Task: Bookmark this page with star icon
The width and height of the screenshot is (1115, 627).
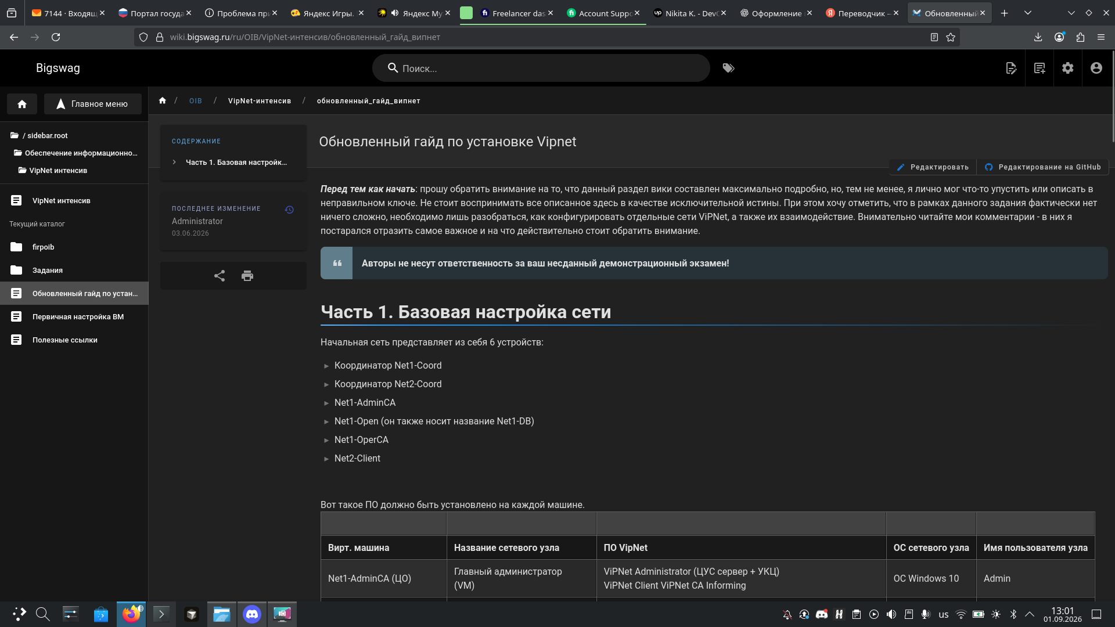Action: pos(951,37)
